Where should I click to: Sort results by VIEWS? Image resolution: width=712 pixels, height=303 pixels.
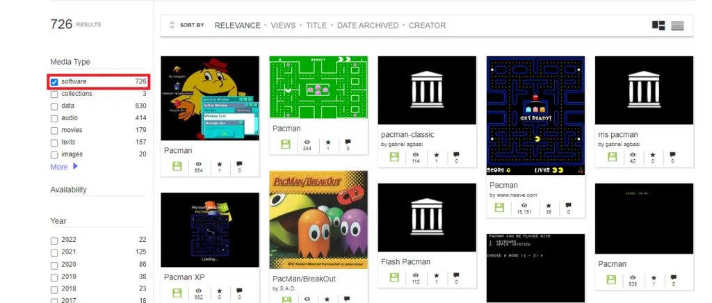pyautogui.click(x=284, y=26)
